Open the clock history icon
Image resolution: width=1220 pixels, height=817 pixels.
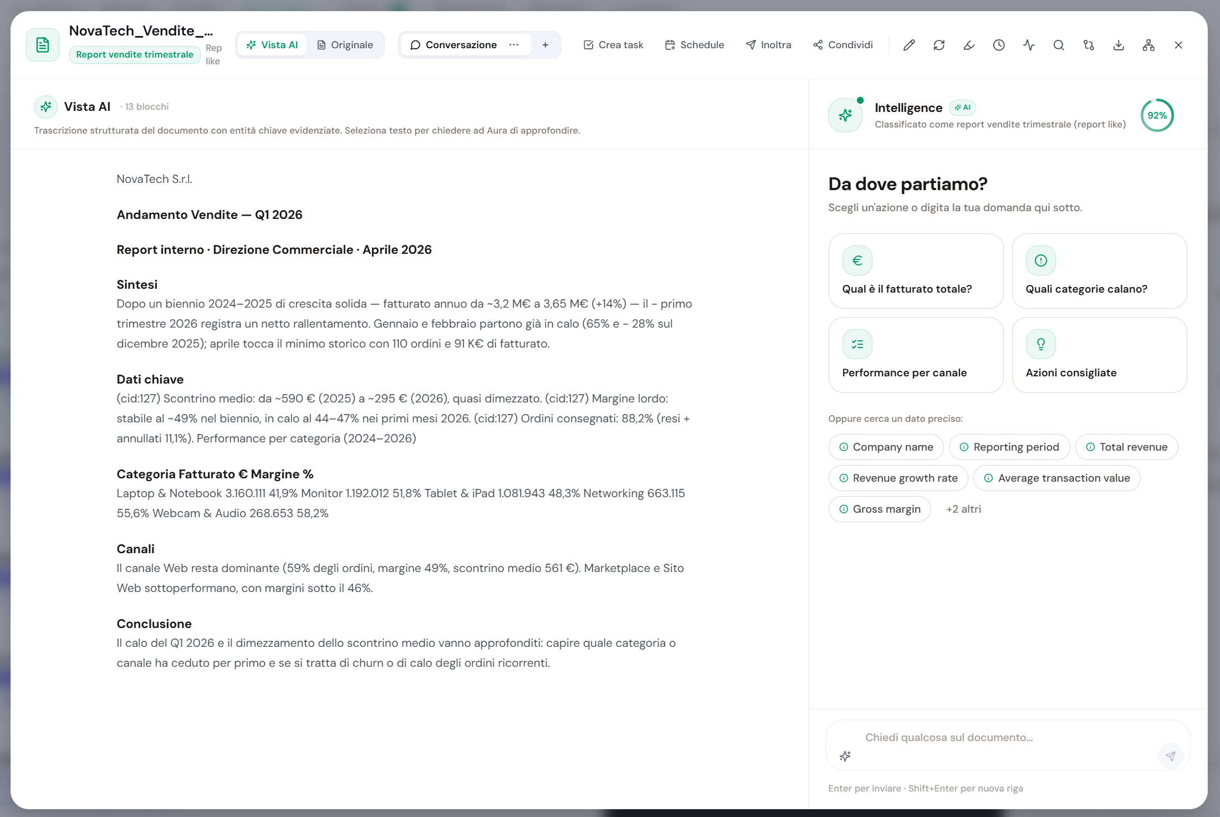pyautogui.click(x=999, y=45)
